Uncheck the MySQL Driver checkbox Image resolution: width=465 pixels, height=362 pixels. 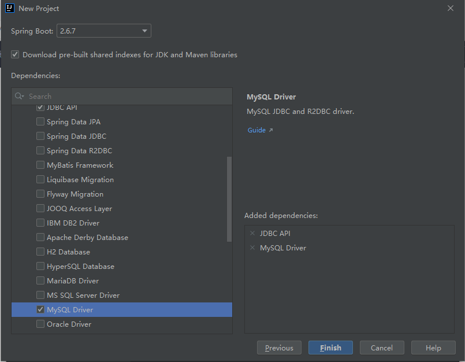coord(40,309)
